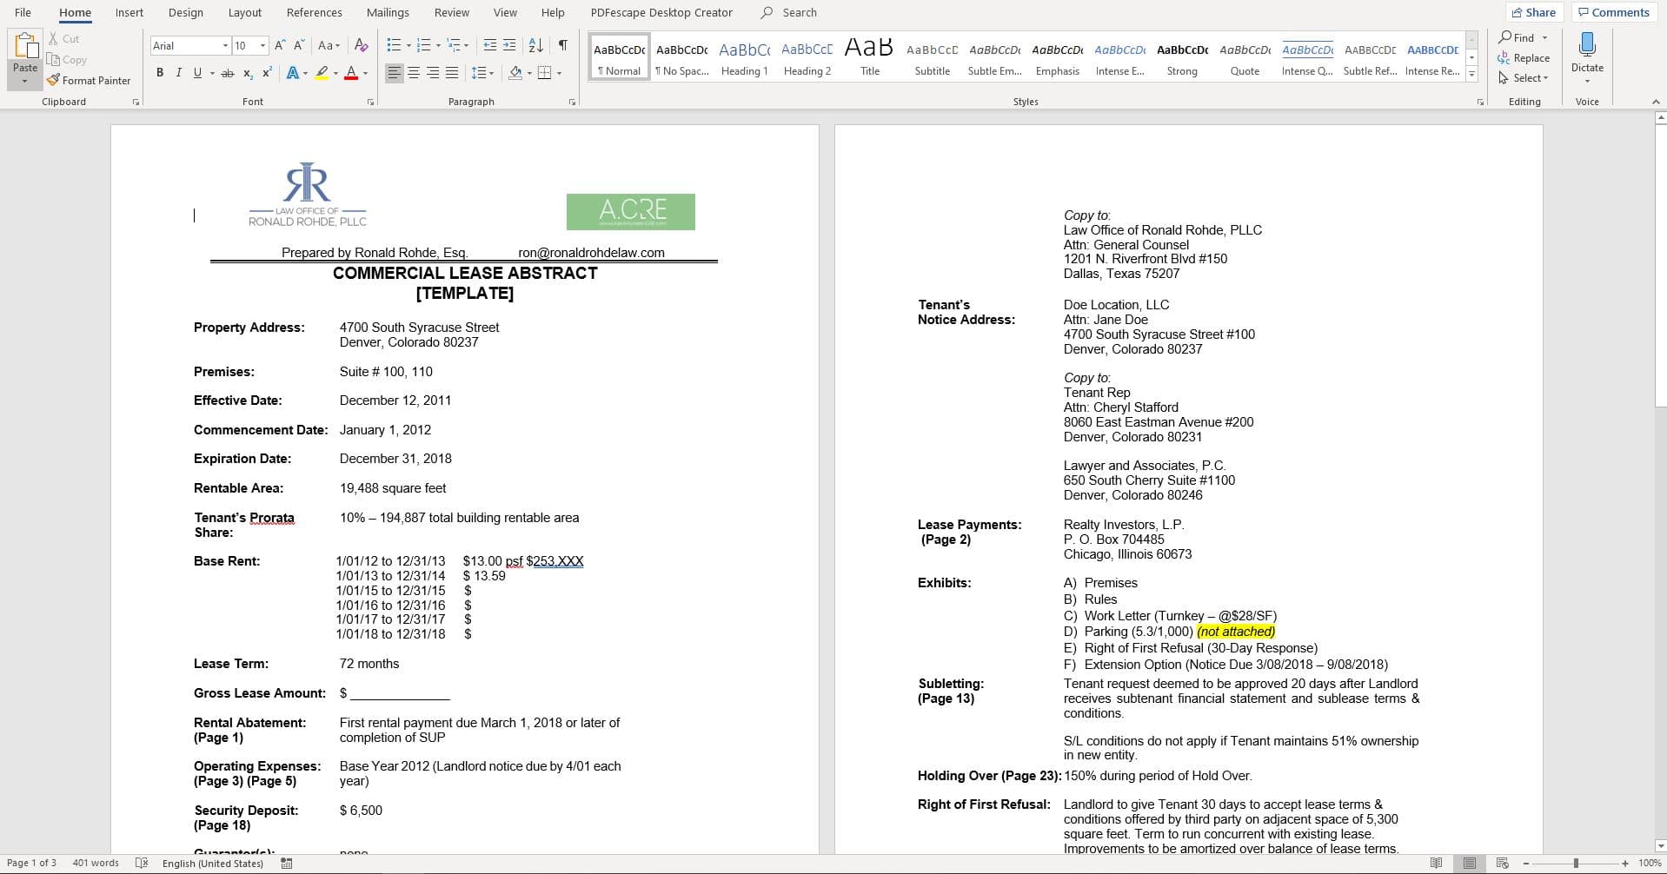Toggle align left paragraph
1667x874 pixels.
[x=395, y=73]
